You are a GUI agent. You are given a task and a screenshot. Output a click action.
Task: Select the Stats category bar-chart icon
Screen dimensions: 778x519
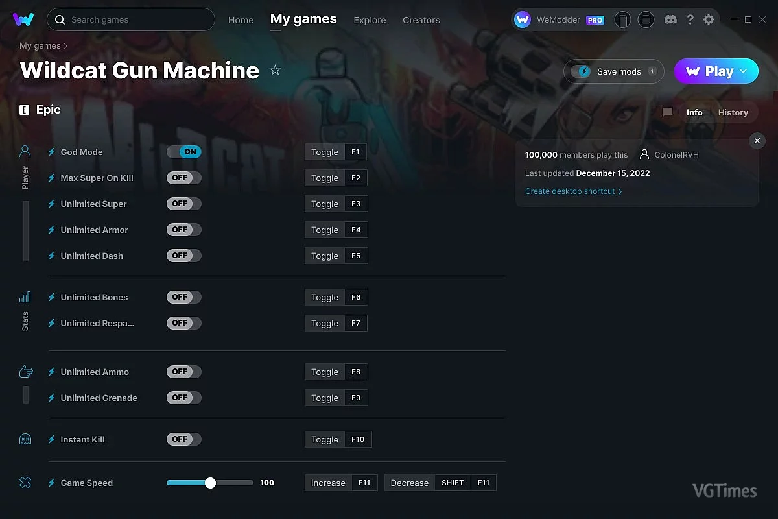[x=25, y=297]
